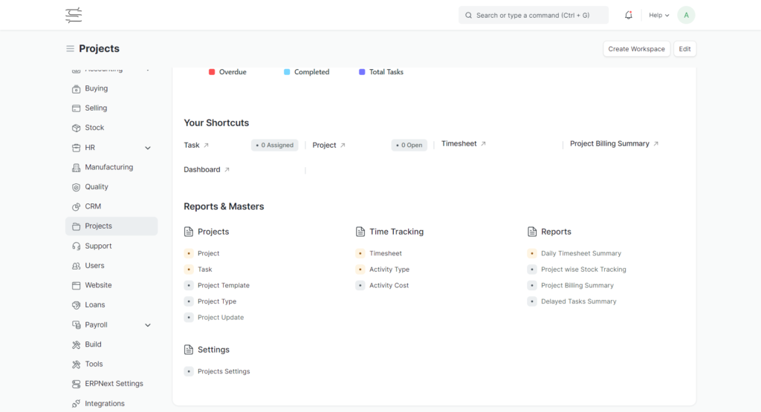
Task: Click the Create Workspace button
Action: click(x=636, y=49)
